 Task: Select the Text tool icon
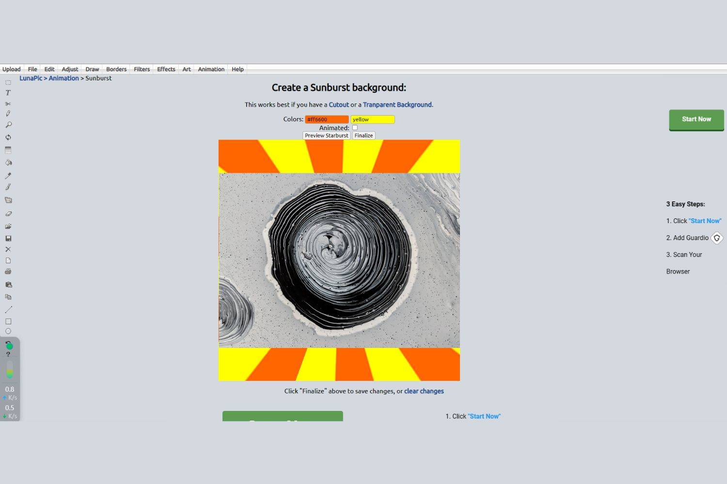point(8,92)
